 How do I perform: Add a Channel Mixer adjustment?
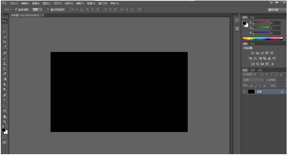[269, 59]
